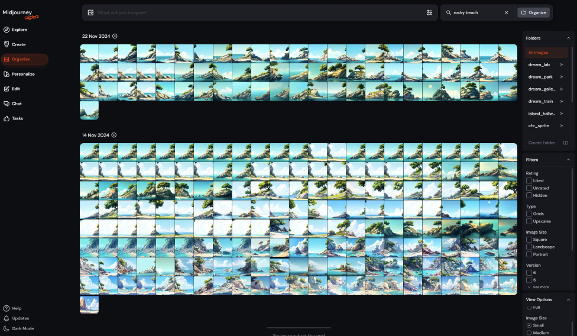Clear the 'rocky beach' search text
Image resolution: width=577 pixels, height=336 pixels.
coord(506,12)
